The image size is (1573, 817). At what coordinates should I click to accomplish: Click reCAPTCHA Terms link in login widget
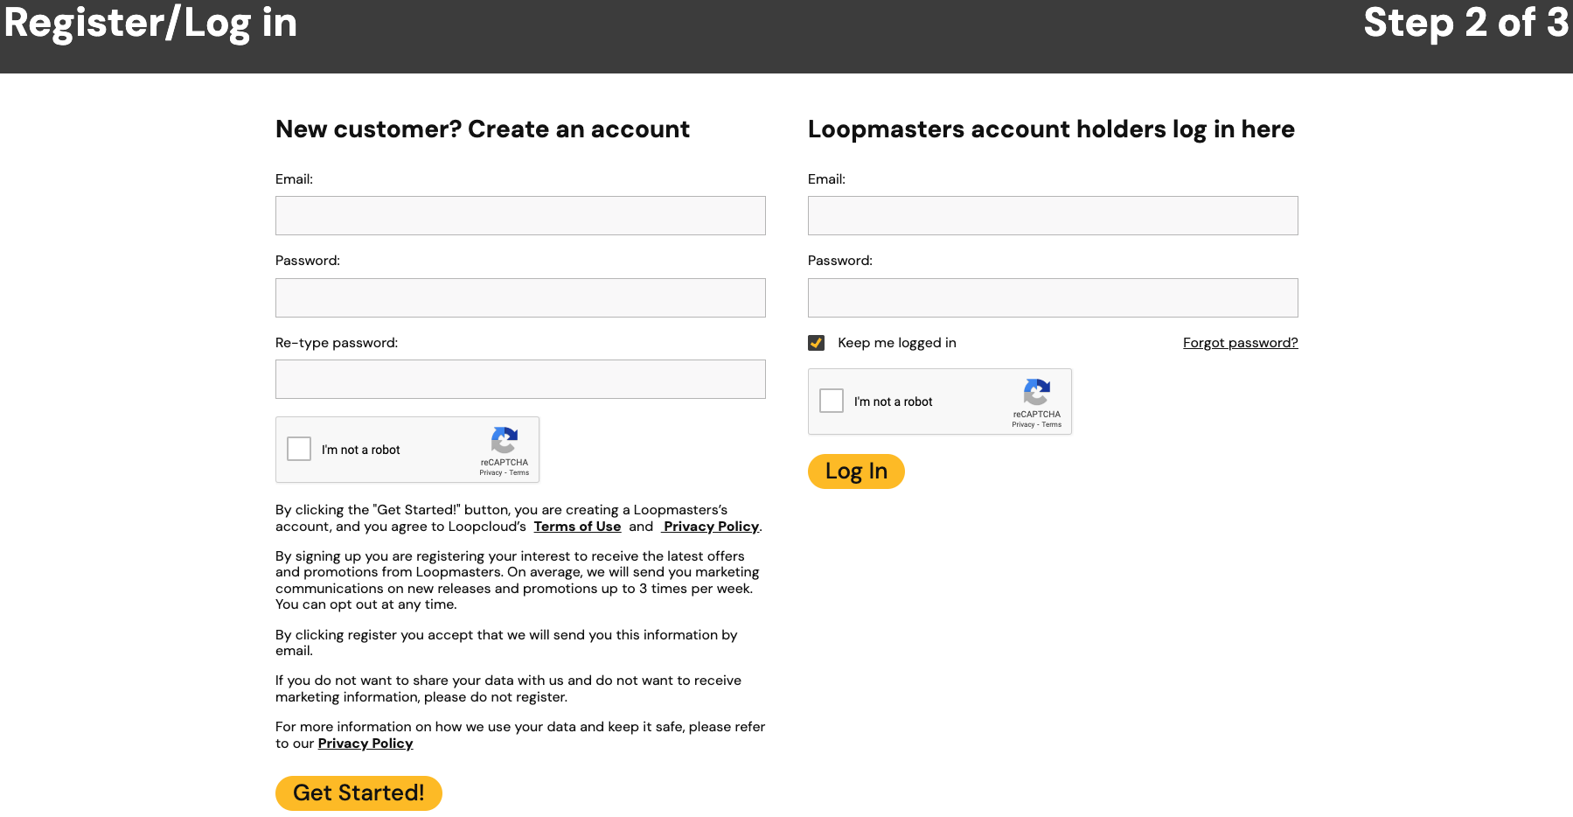[x=1052, y=425]
